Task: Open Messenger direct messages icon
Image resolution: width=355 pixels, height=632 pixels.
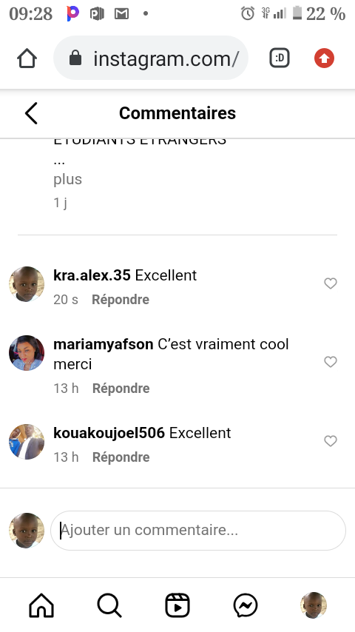Action: tap(246, 605)
